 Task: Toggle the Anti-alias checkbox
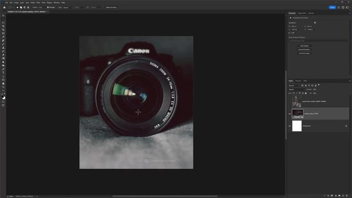(x=48, y=7)
